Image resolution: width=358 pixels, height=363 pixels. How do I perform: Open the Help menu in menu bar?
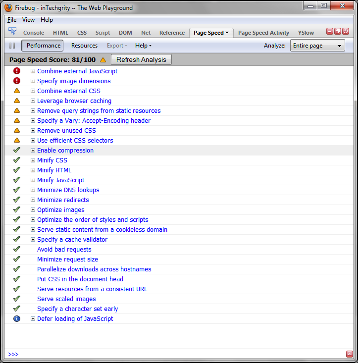47,20
